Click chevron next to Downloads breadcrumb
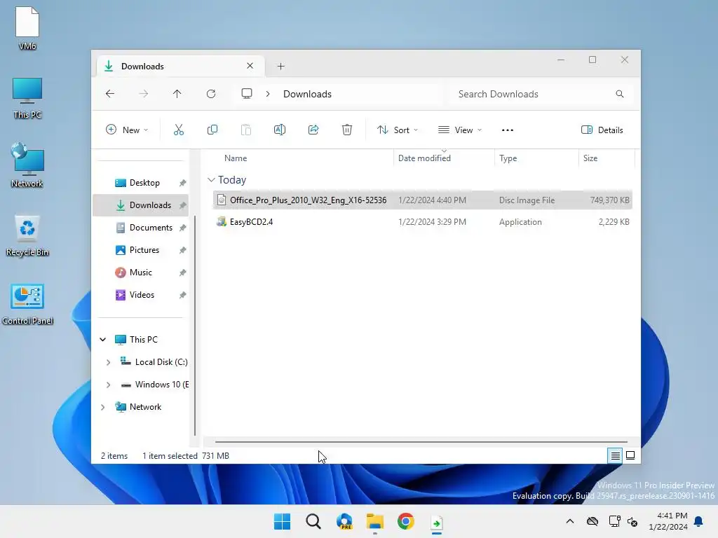718x538 pixels. [x=268, y=94]
